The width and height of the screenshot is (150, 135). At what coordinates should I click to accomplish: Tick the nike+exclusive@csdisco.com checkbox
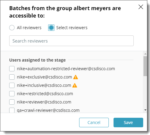click(12, 77)
